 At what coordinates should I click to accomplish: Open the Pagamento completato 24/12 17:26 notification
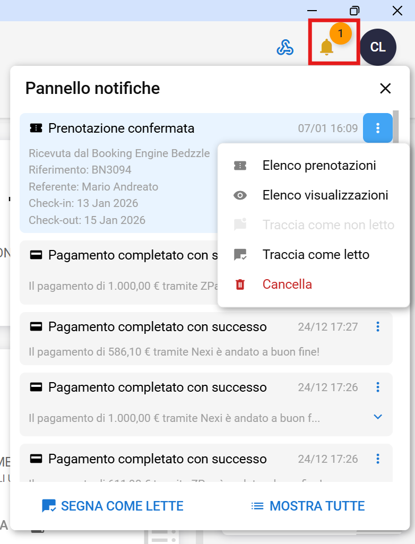(159, 387)
